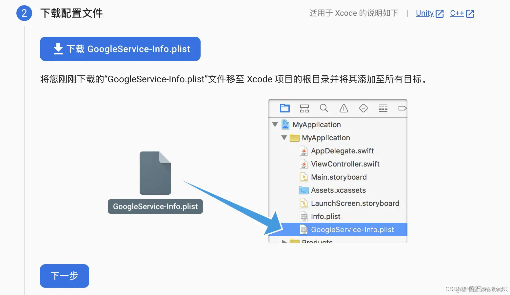Image resolution: width=510 pixels, height=295 pixels.
Task: Click the external-link icon beside C++
Action: coord(470,13)
